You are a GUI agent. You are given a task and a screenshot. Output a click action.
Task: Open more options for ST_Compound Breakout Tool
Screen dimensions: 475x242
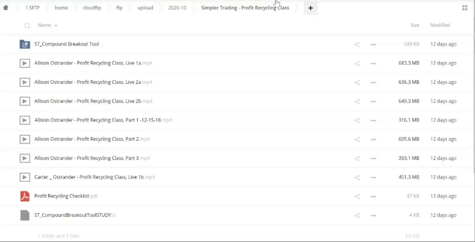pyautogui.click(x=373, y=44)
